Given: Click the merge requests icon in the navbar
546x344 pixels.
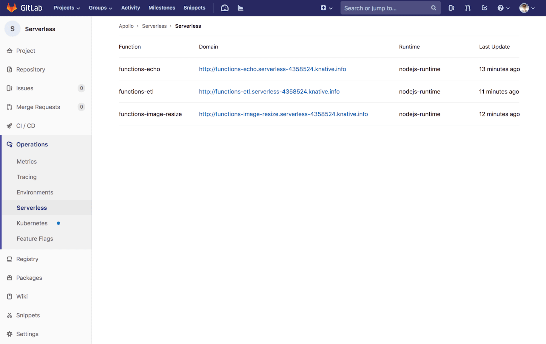Looking at the screenshot, I should (x=468, y=8).
